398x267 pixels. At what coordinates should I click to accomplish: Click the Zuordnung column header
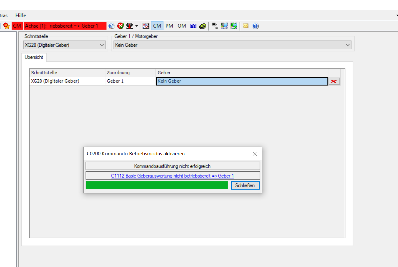point(130,73)
